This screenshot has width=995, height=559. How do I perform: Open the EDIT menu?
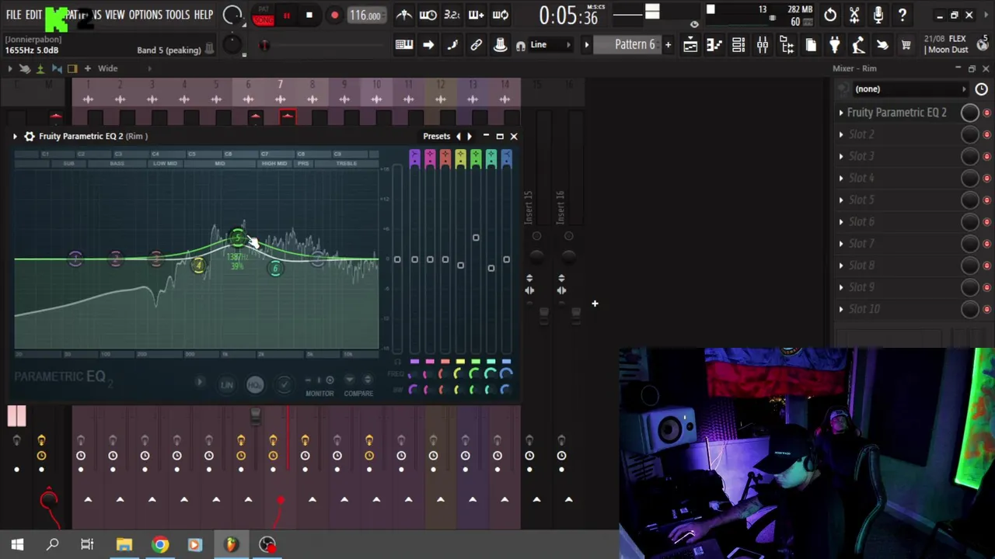(33, 15)
